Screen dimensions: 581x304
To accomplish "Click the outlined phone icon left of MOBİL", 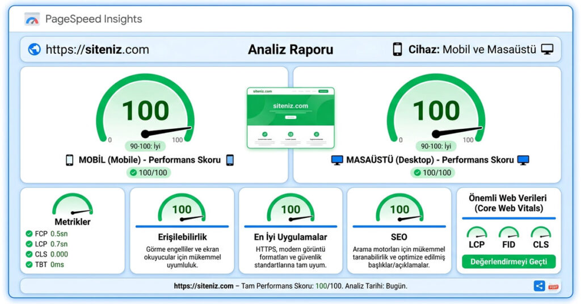I will click(x=69, y=160).
